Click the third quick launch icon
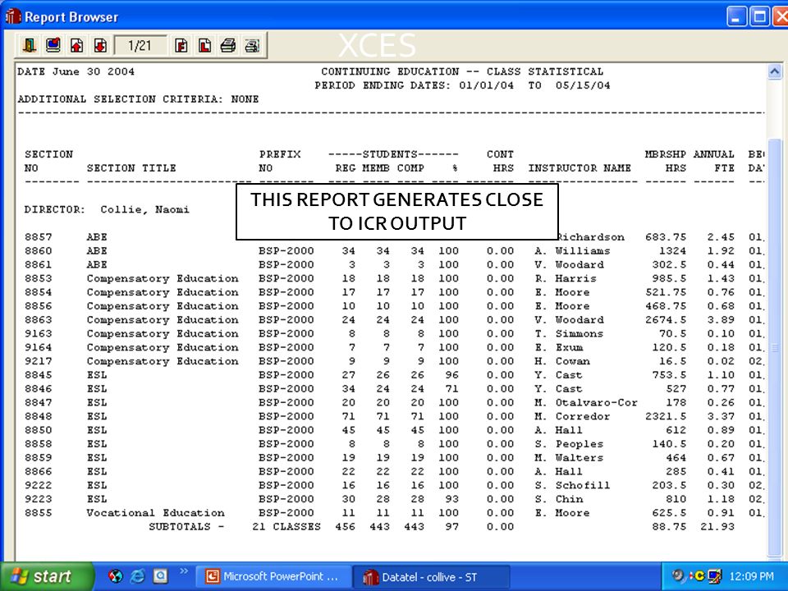Viewport: 788px width, 591px height. point(160,576)
